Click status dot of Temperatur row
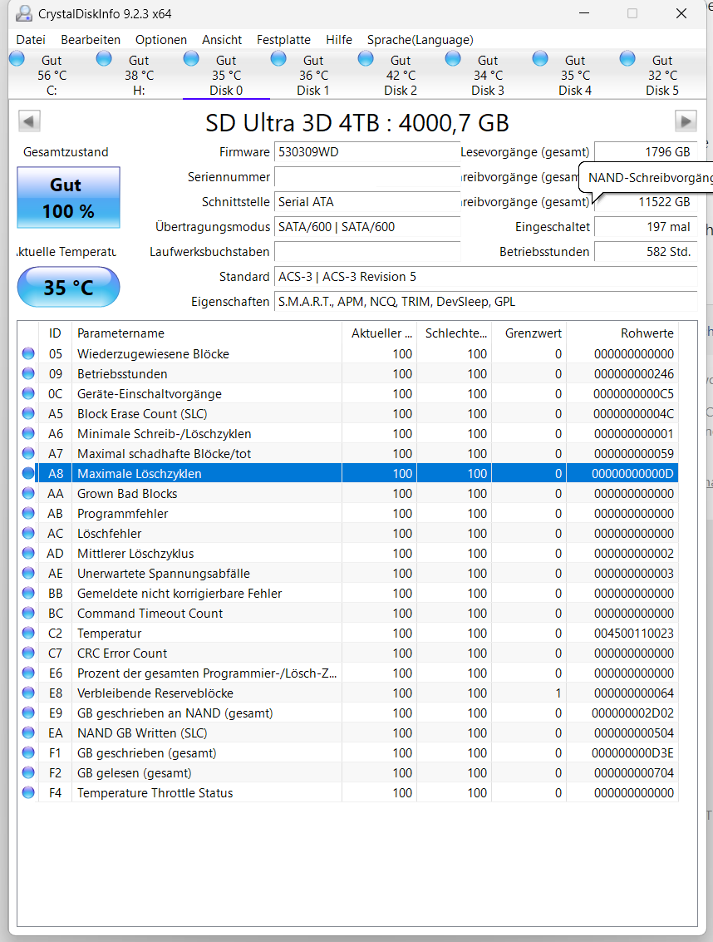Image resolution: width=713 pixels, height=942 pixels. 28,633
